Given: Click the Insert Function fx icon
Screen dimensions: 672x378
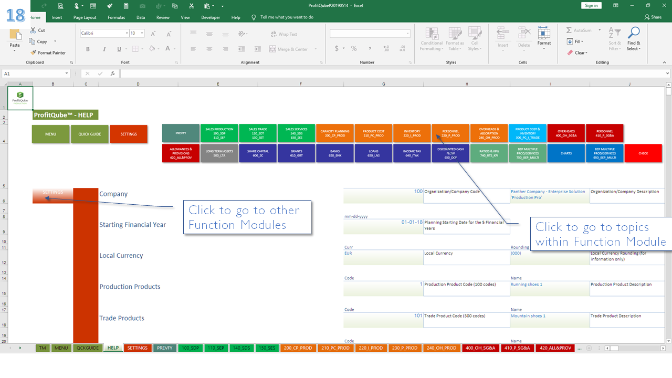Looking at the screenshot, I should coord(112,73).
